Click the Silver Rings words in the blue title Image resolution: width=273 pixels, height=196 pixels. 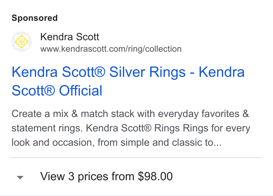pos(147,72)
